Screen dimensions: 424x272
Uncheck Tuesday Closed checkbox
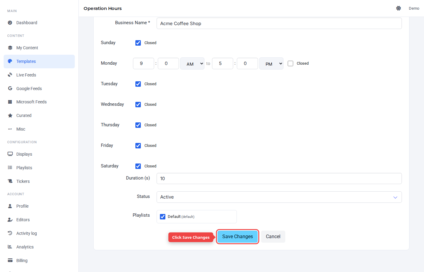coord(138,84)
